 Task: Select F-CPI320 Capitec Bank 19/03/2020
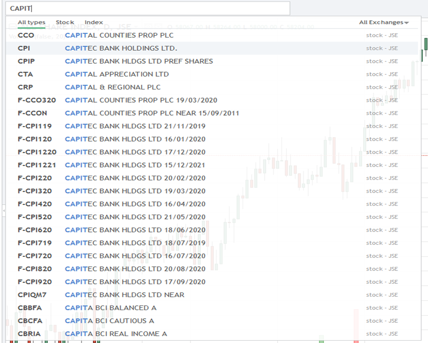click(212, 191)
